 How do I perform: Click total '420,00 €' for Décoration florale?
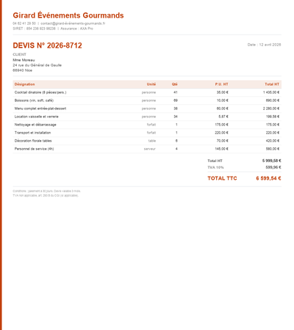pyautogui.click(x=273, y=141)
